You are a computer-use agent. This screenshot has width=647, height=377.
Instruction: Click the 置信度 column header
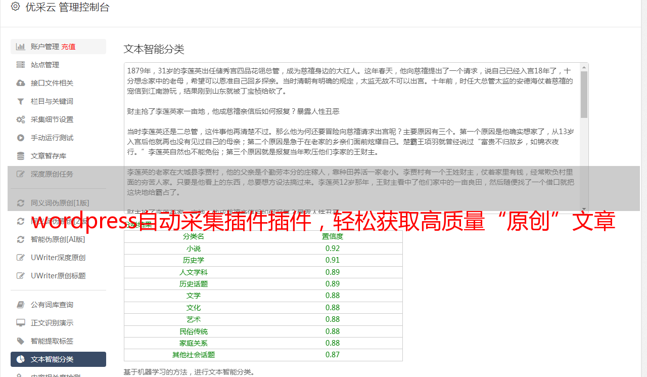[x=333, y=236]
